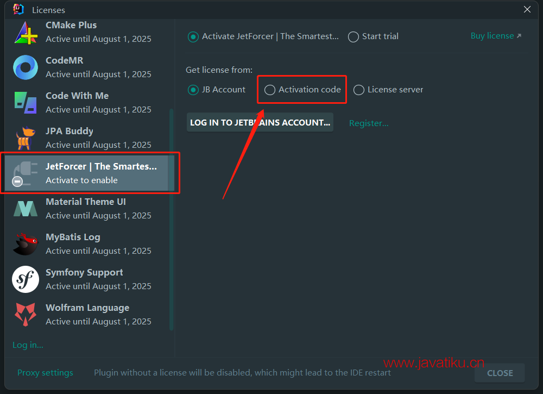Click 'Active until' date under Symfony Support

[x=98, y=286]
